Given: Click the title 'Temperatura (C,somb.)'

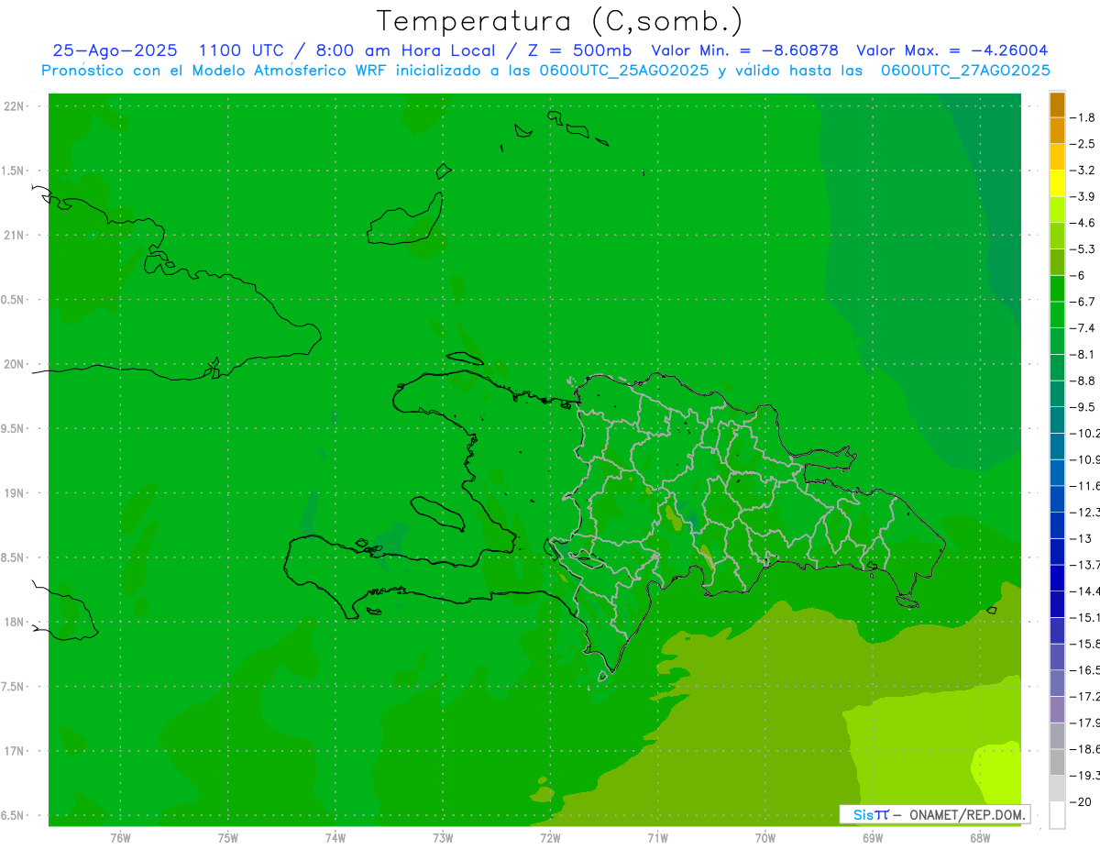Looking at the screenshot, I should [x=559, y=21].
